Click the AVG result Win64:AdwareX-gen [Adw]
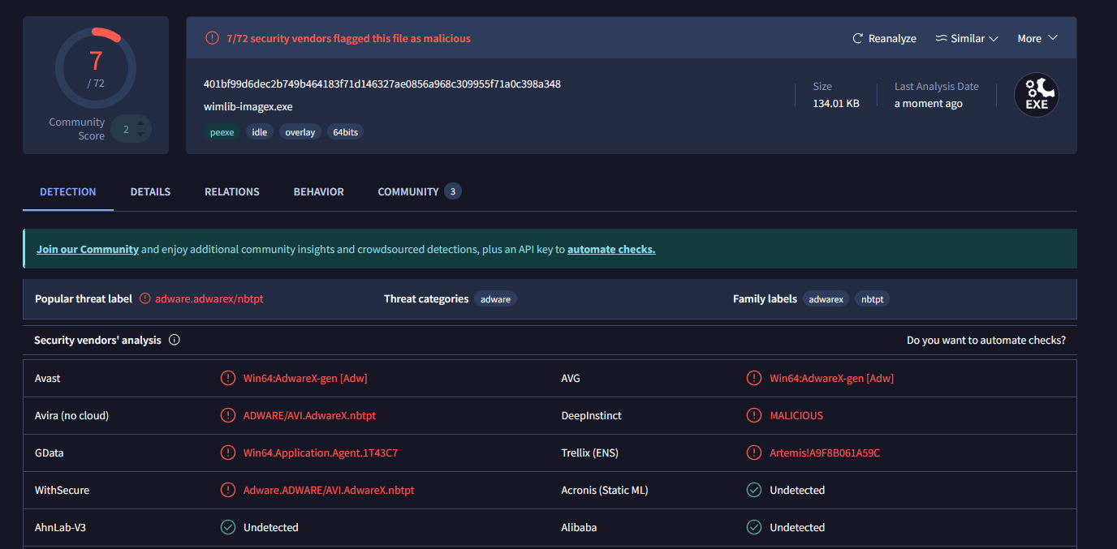This screenshot has width=1117, height=549. [832, 378]
